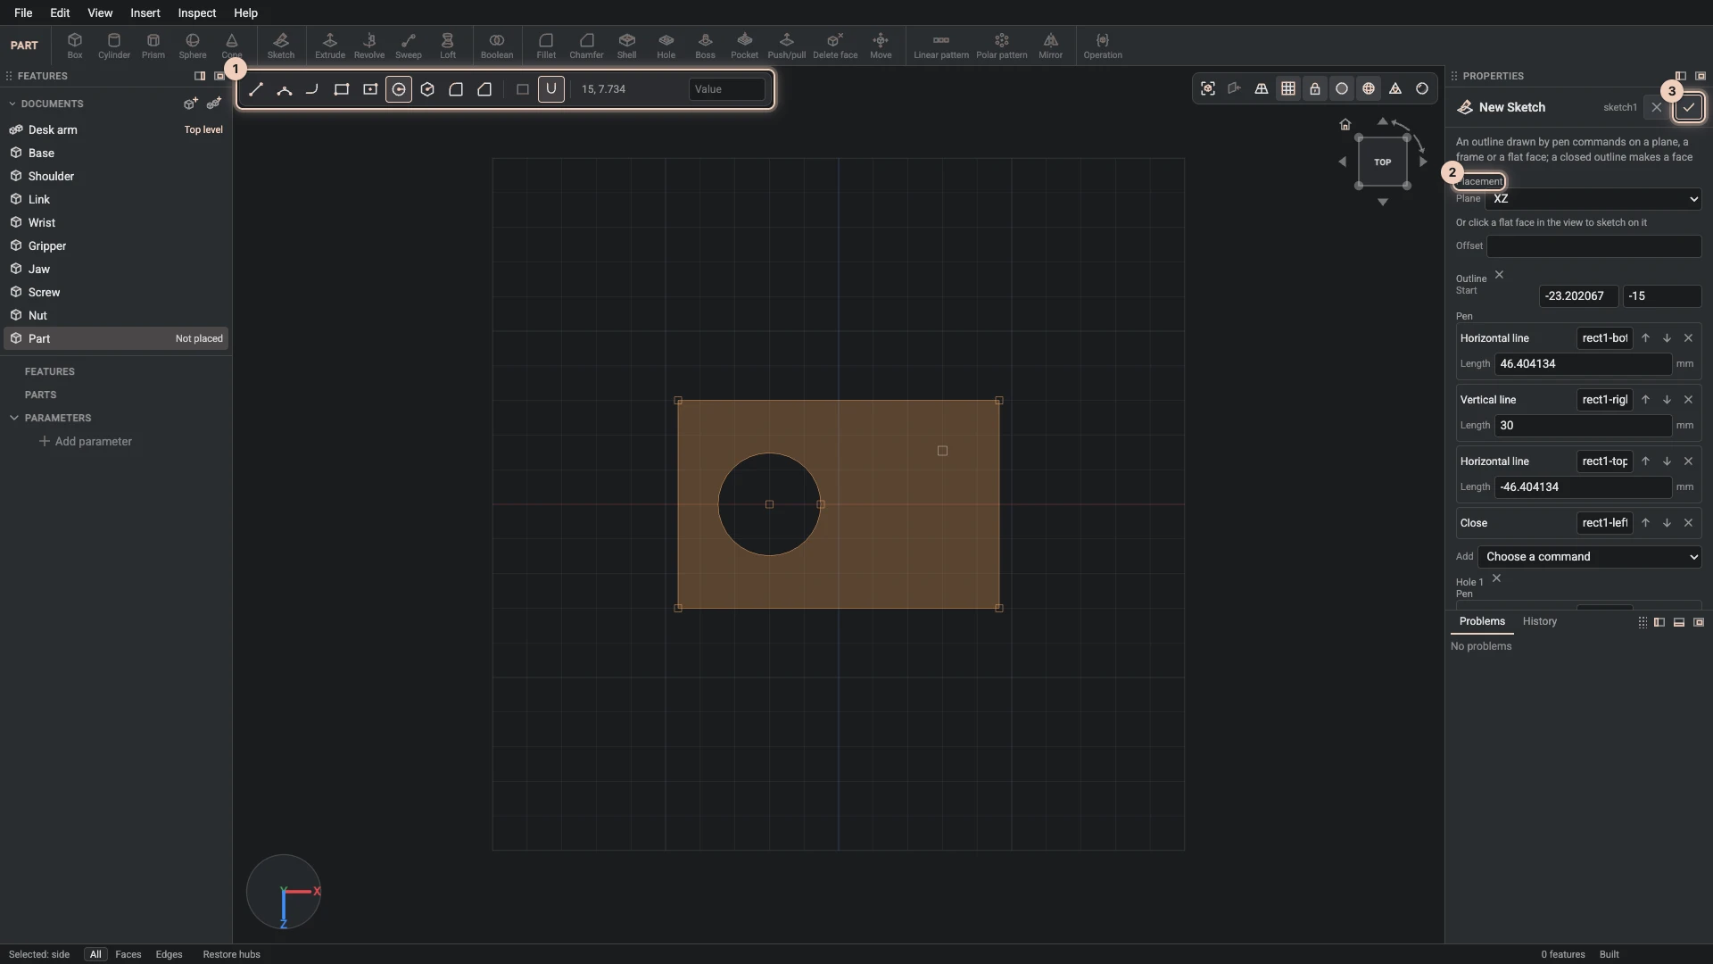Click the Offset input field

(x=1594, y=246)
